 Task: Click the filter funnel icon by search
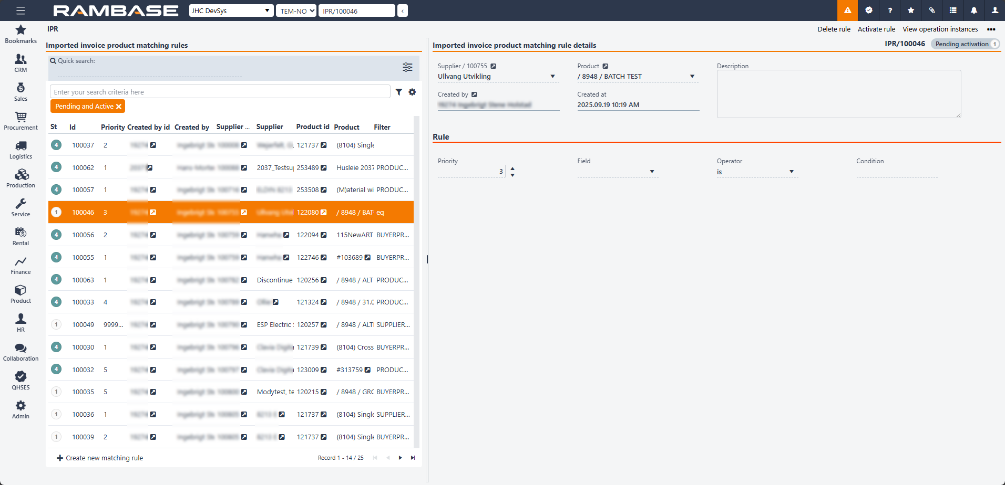399,92
